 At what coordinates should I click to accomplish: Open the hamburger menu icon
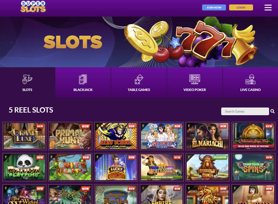(268, 7)
